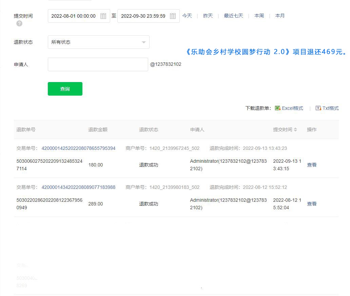Choose 本月 date range
Image resolution: width=350 pixels, height=296 pixels.
point(280,16)
